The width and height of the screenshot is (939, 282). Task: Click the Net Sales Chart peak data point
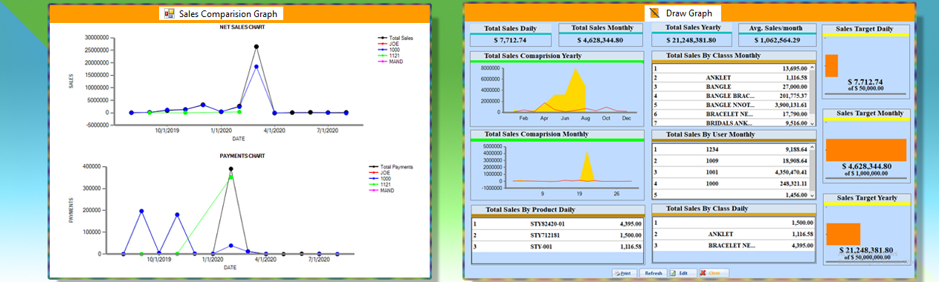point(256,46)
